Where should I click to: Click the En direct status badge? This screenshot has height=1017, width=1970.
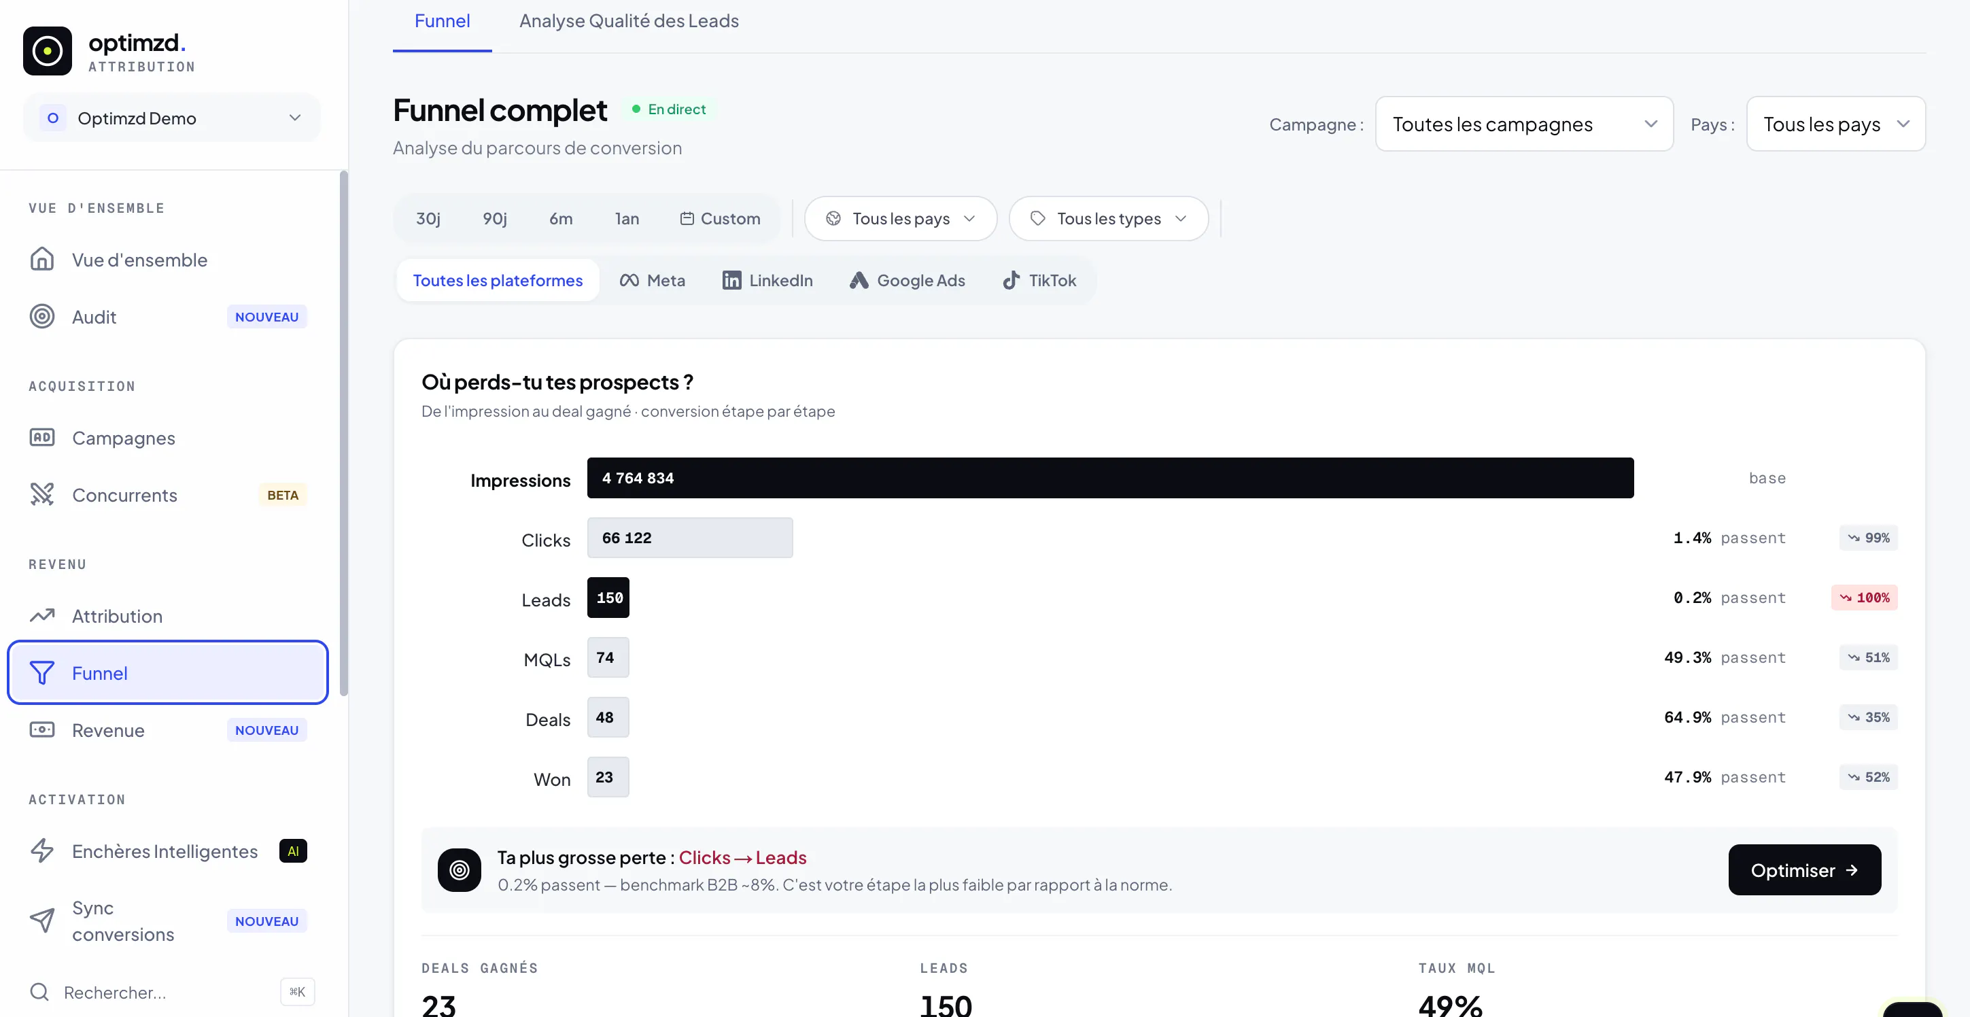(x=669, y=109)
